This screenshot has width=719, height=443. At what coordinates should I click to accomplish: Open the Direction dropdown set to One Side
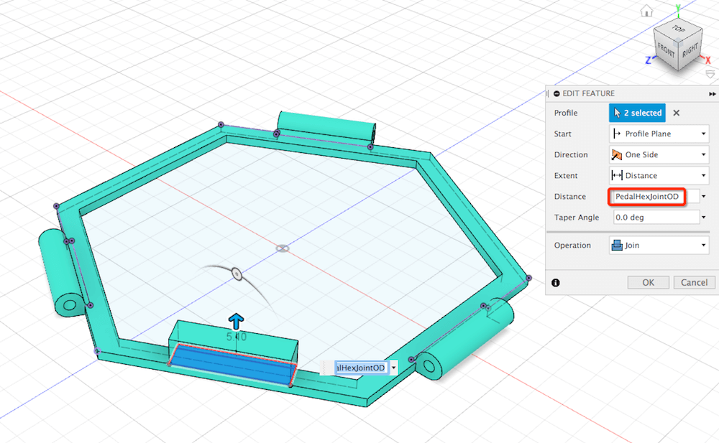(659, 154)
